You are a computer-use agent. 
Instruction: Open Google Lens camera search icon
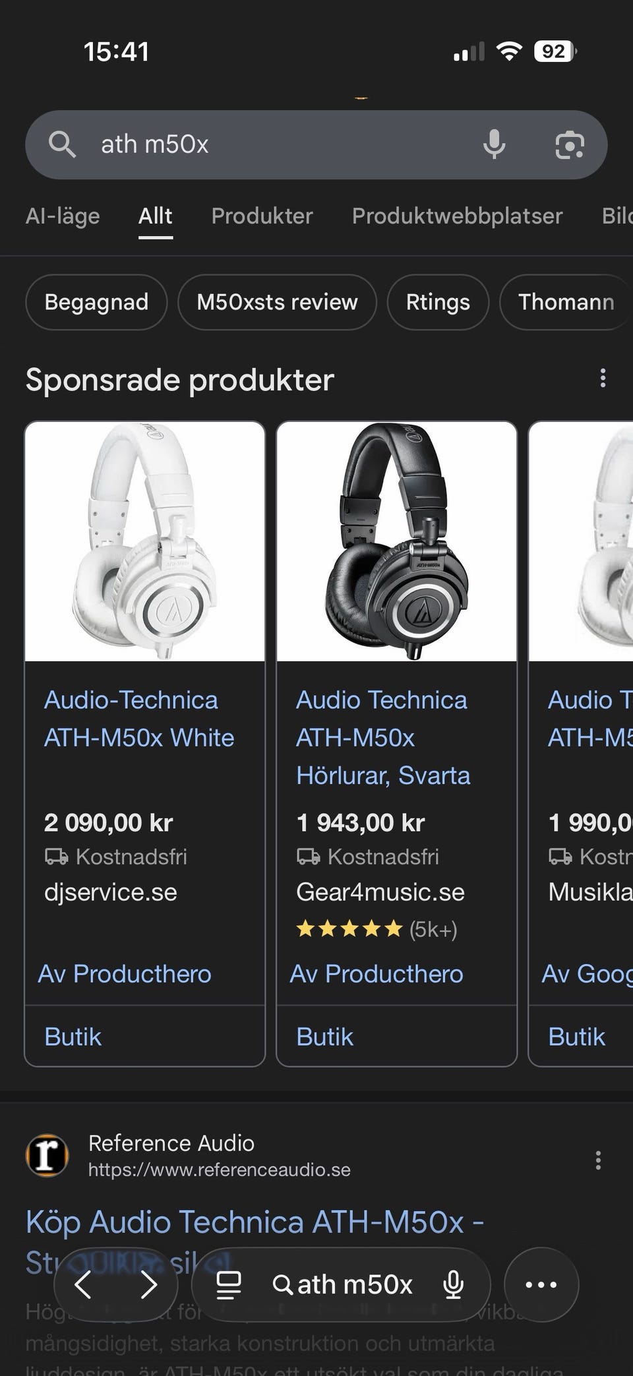pos(569,144)
